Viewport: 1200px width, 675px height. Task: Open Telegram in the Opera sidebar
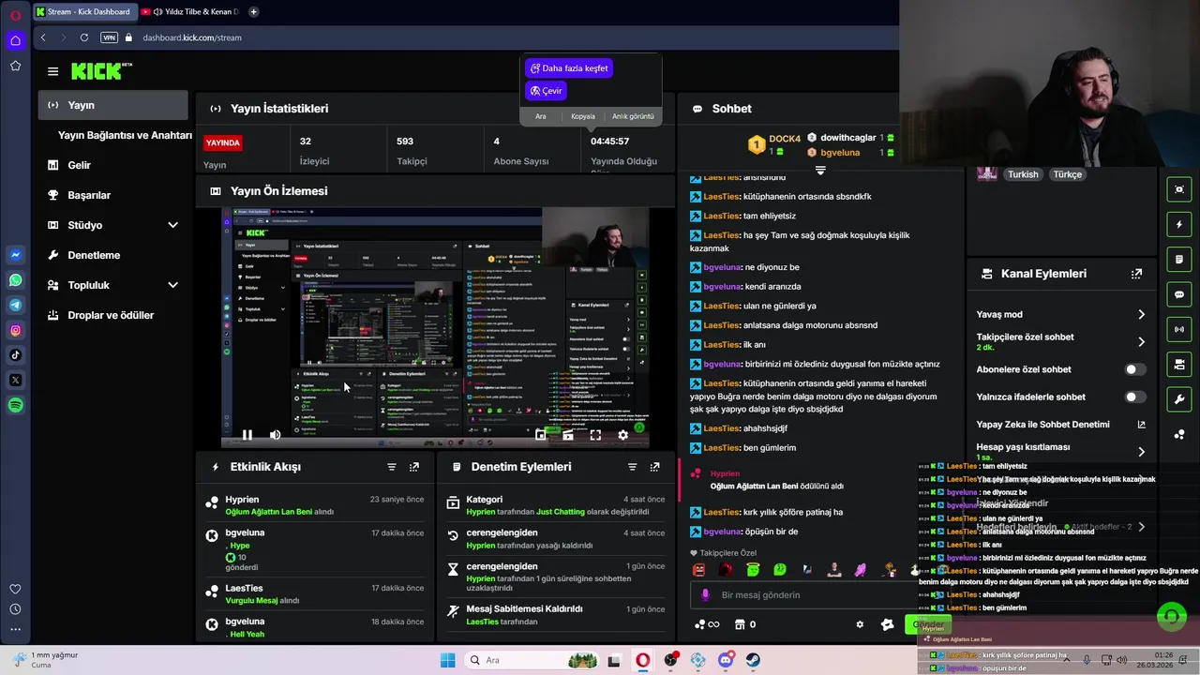pyautogui.click(x=16, y=305)
